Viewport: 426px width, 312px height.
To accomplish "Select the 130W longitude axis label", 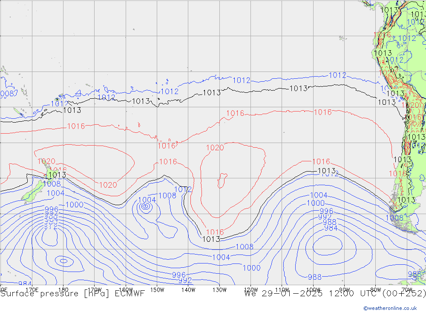I will (219, 289).
